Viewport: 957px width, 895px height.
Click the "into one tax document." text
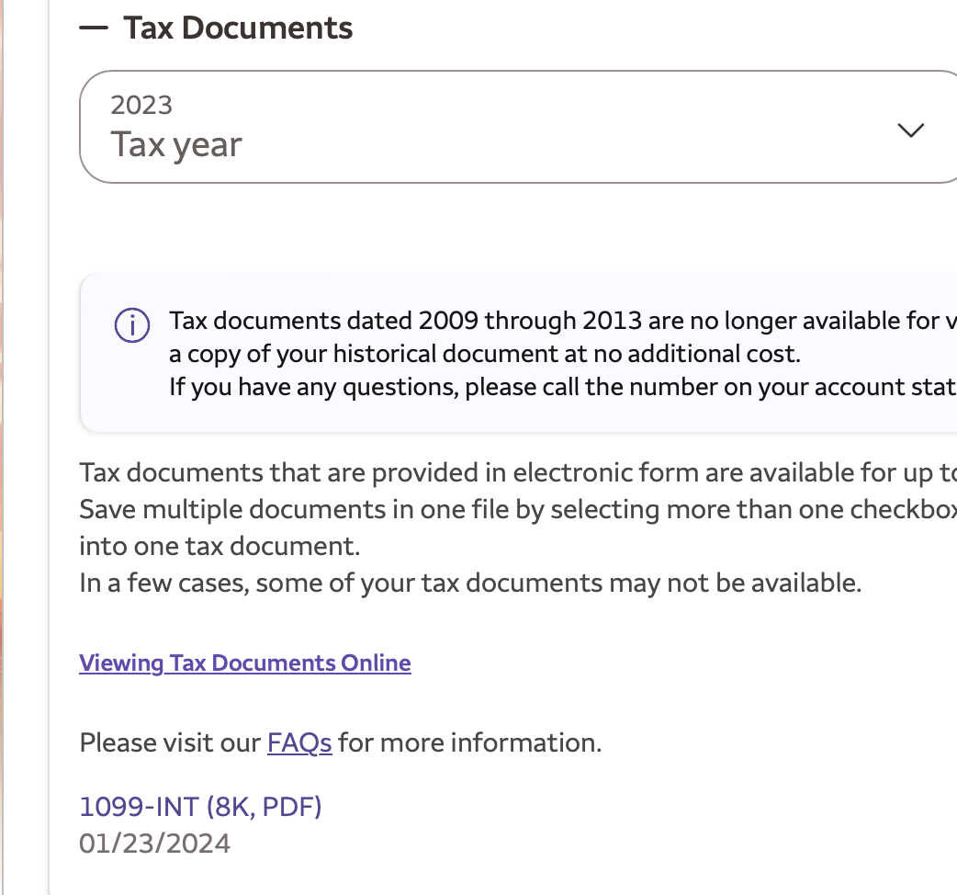click(220, 546)
